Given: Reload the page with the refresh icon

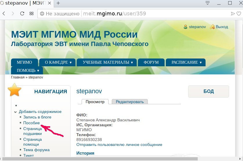Looking at the screenshot, I should point(22,14).
